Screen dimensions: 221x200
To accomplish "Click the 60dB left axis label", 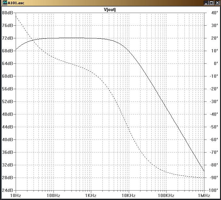I will point(7,76).
